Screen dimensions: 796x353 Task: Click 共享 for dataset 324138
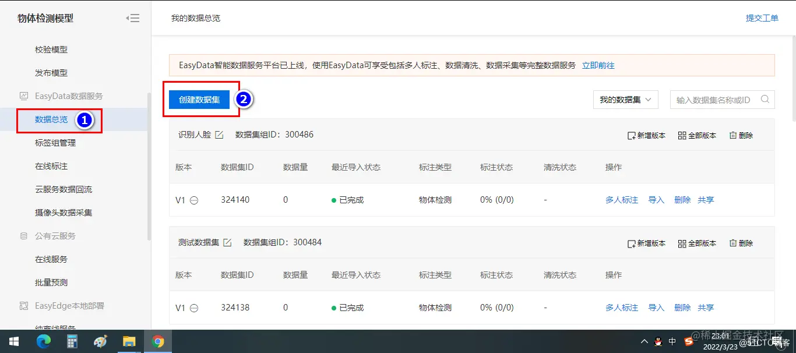[x=706, y=308]
